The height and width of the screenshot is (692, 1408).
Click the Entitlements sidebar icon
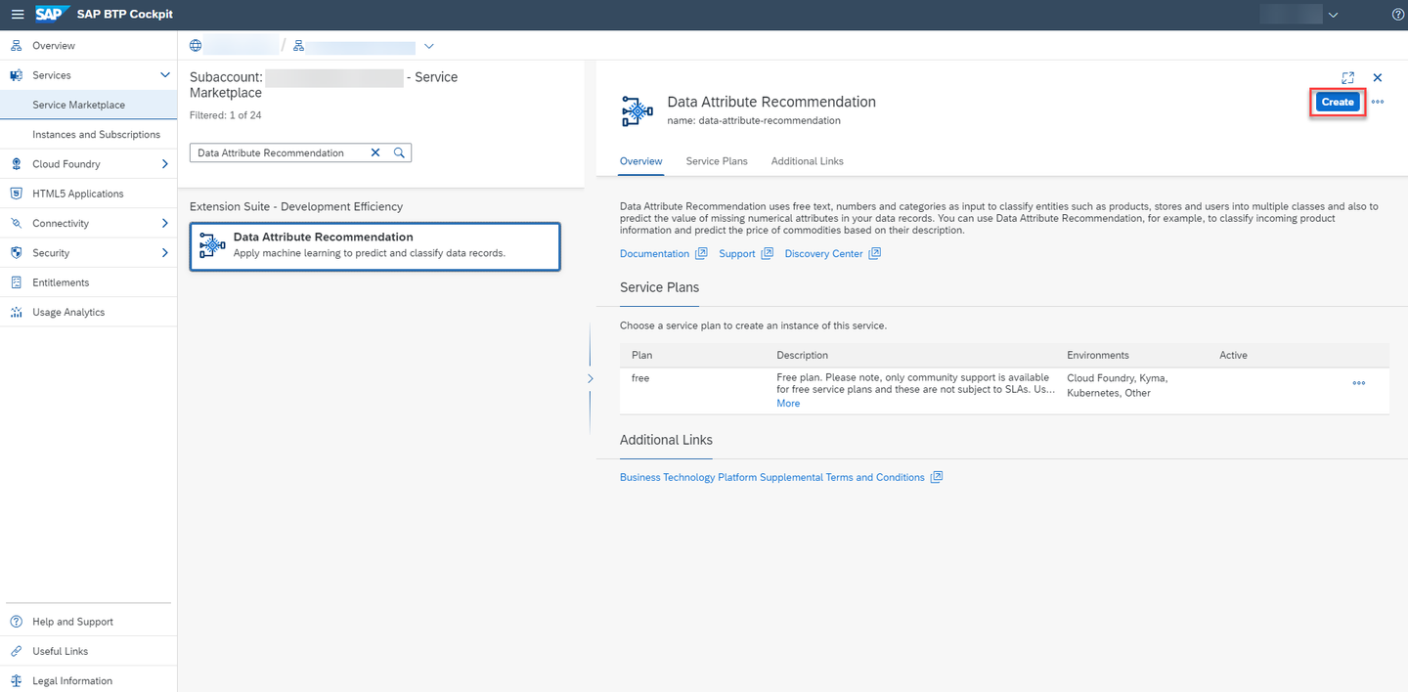coord(16,282)
